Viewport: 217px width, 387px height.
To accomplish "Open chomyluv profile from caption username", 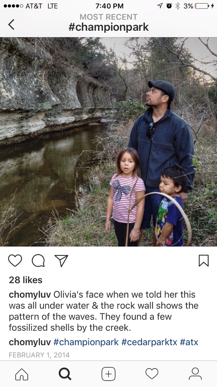I will click(30, 295).
